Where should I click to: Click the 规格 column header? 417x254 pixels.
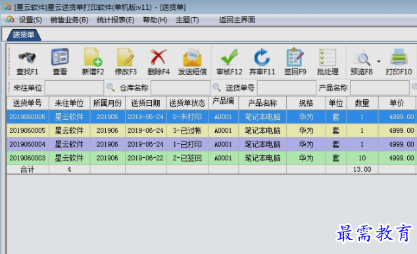(306, 103)
